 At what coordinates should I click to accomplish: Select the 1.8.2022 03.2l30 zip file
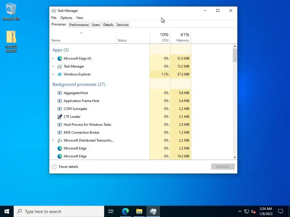[x=11, y=41]
